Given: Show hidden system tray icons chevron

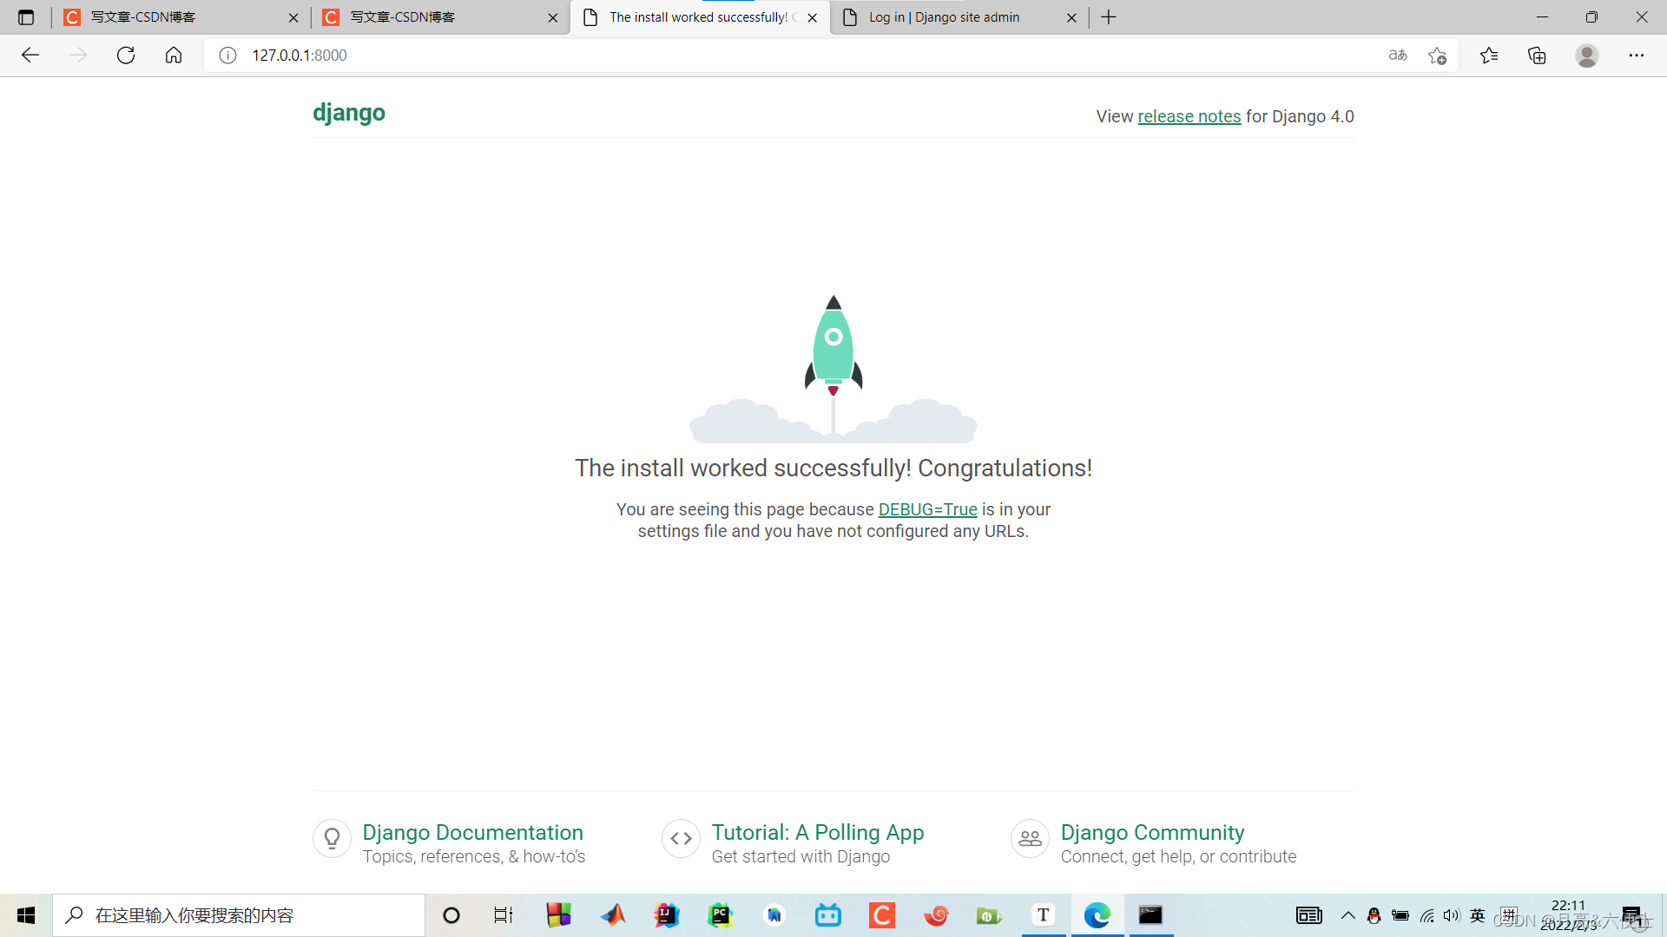Looking at the screenshot, I should [1348, 915].
